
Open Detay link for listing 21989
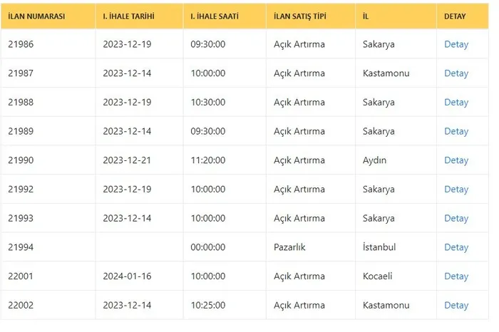click(x=456, y=131)
